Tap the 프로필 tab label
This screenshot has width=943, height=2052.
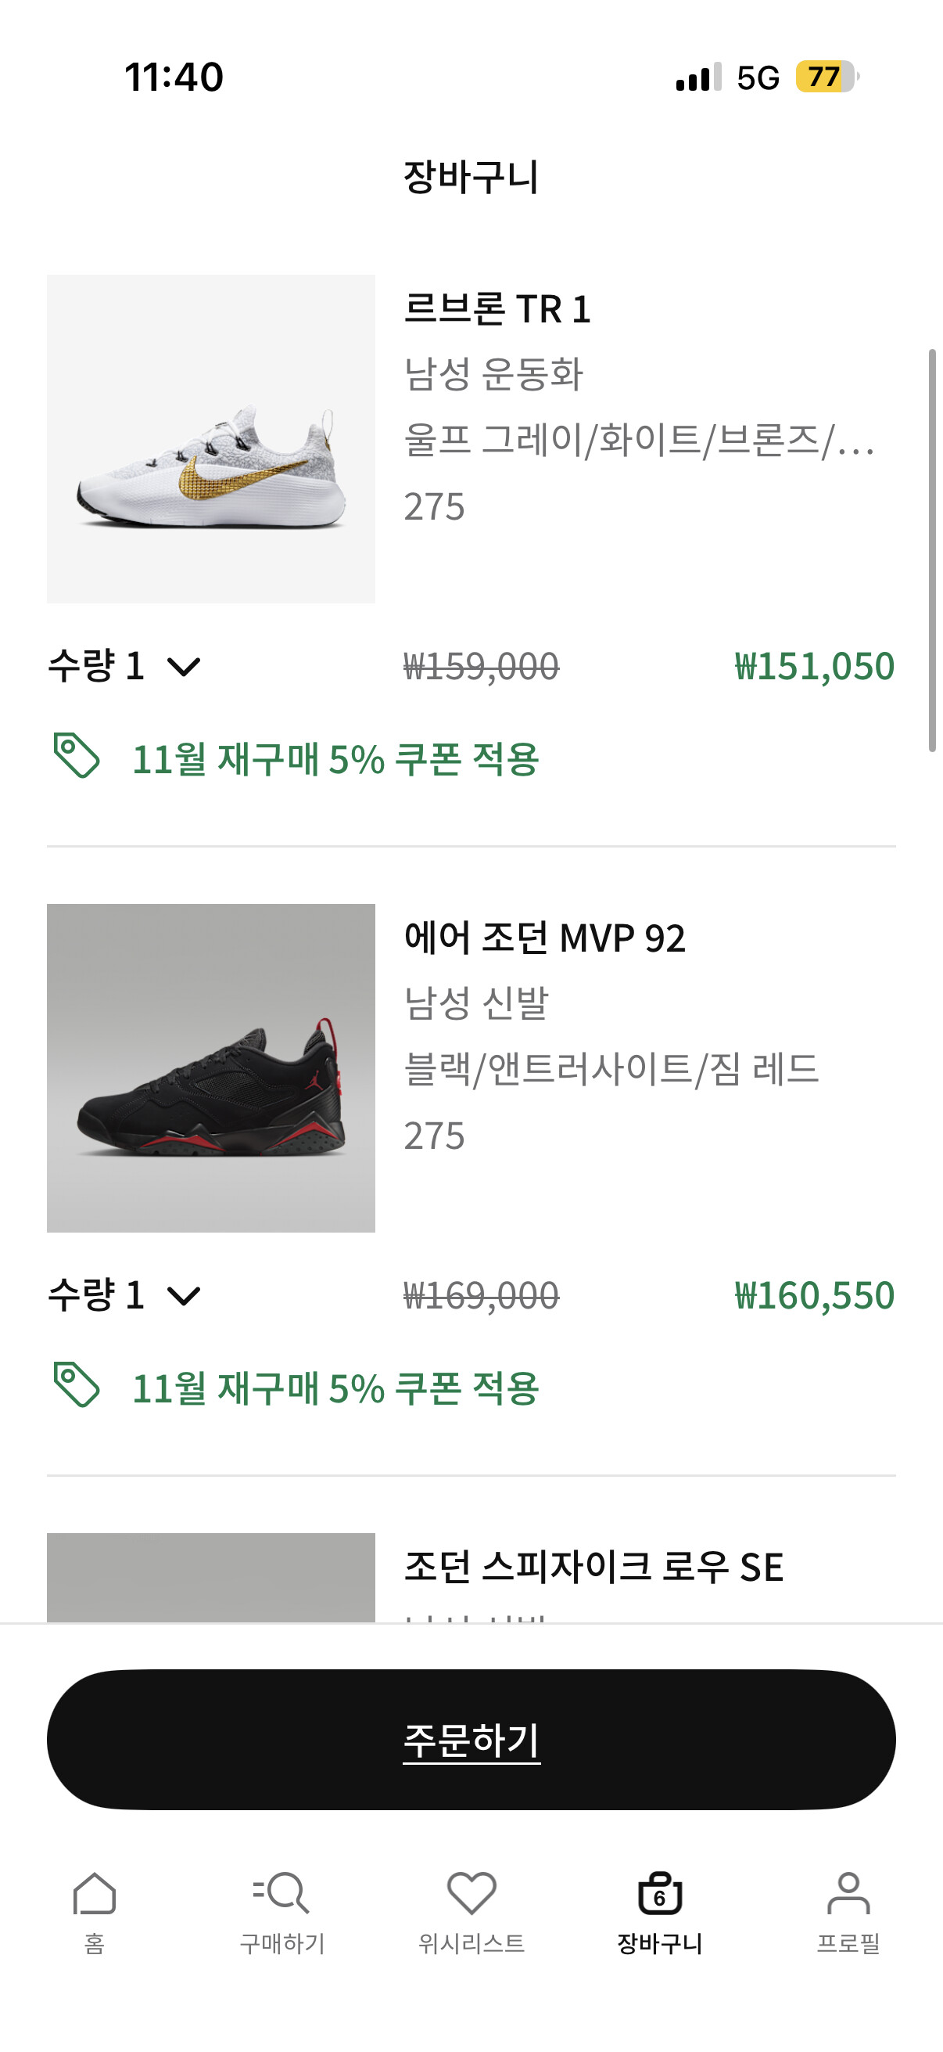tap(848, 1944)
